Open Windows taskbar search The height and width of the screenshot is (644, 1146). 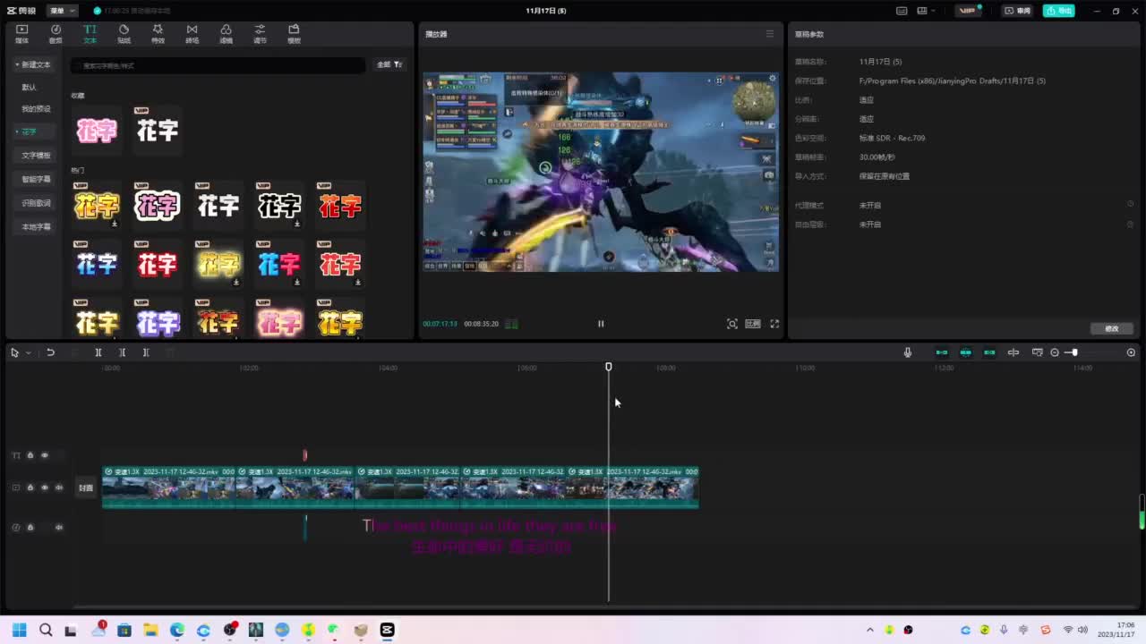point(46,630)
